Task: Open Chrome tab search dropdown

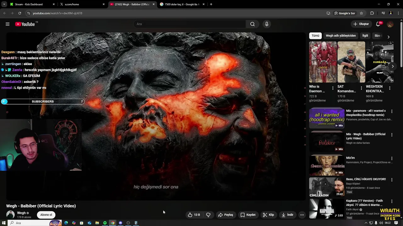Action: pos(4,4)
